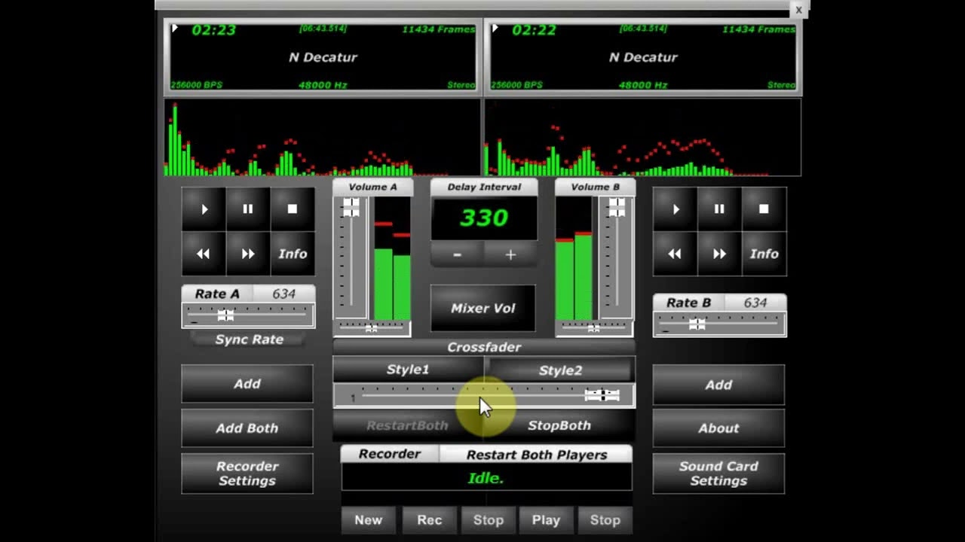Click the recorder New button

[369, 520]
